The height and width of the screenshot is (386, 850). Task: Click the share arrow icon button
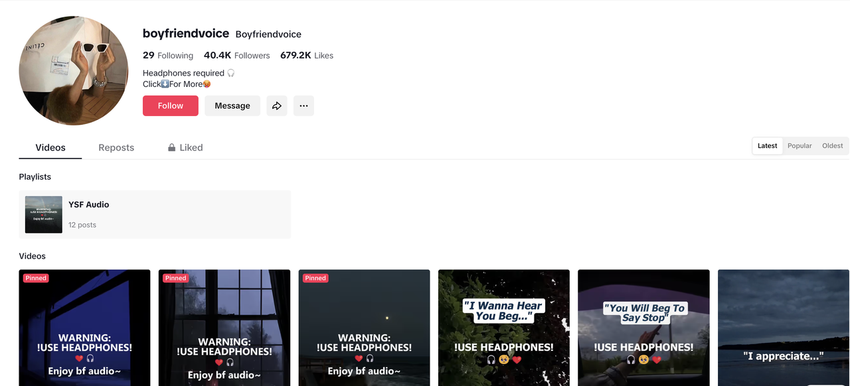coord(277,105)
